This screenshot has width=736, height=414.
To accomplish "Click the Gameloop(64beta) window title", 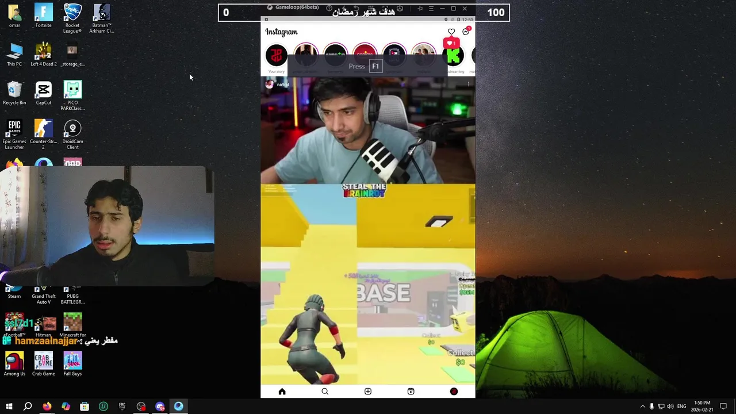I will [297, 7].
